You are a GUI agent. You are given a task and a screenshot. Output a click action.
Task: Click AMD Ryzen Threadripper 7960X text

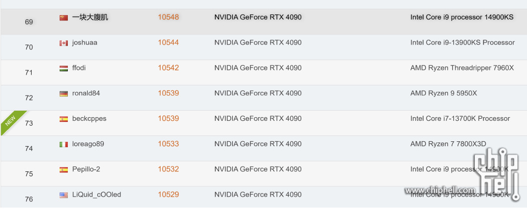[x=462, y=68]
